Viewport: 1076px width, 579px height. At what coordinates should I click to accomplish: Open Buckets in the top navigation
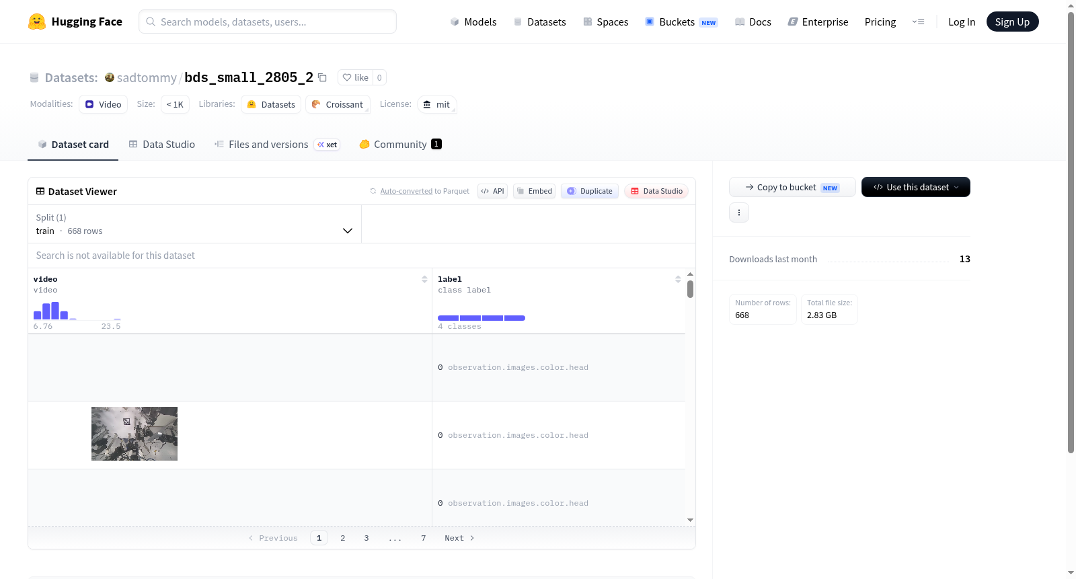(681, 22)
